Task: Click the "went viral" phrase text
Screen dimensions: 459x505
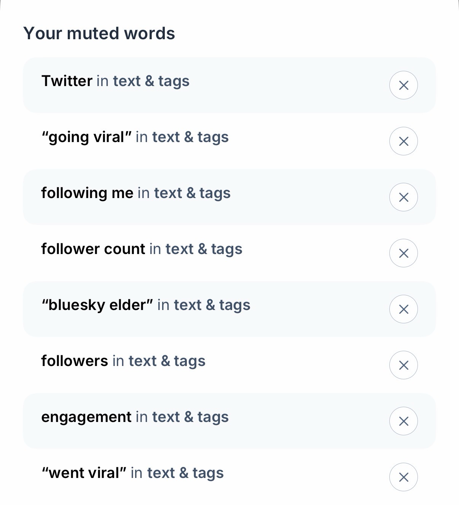Action: 84,473
